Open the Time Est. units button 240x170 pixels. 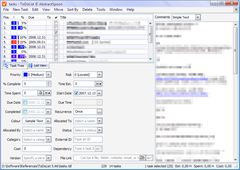click(98, 84)
